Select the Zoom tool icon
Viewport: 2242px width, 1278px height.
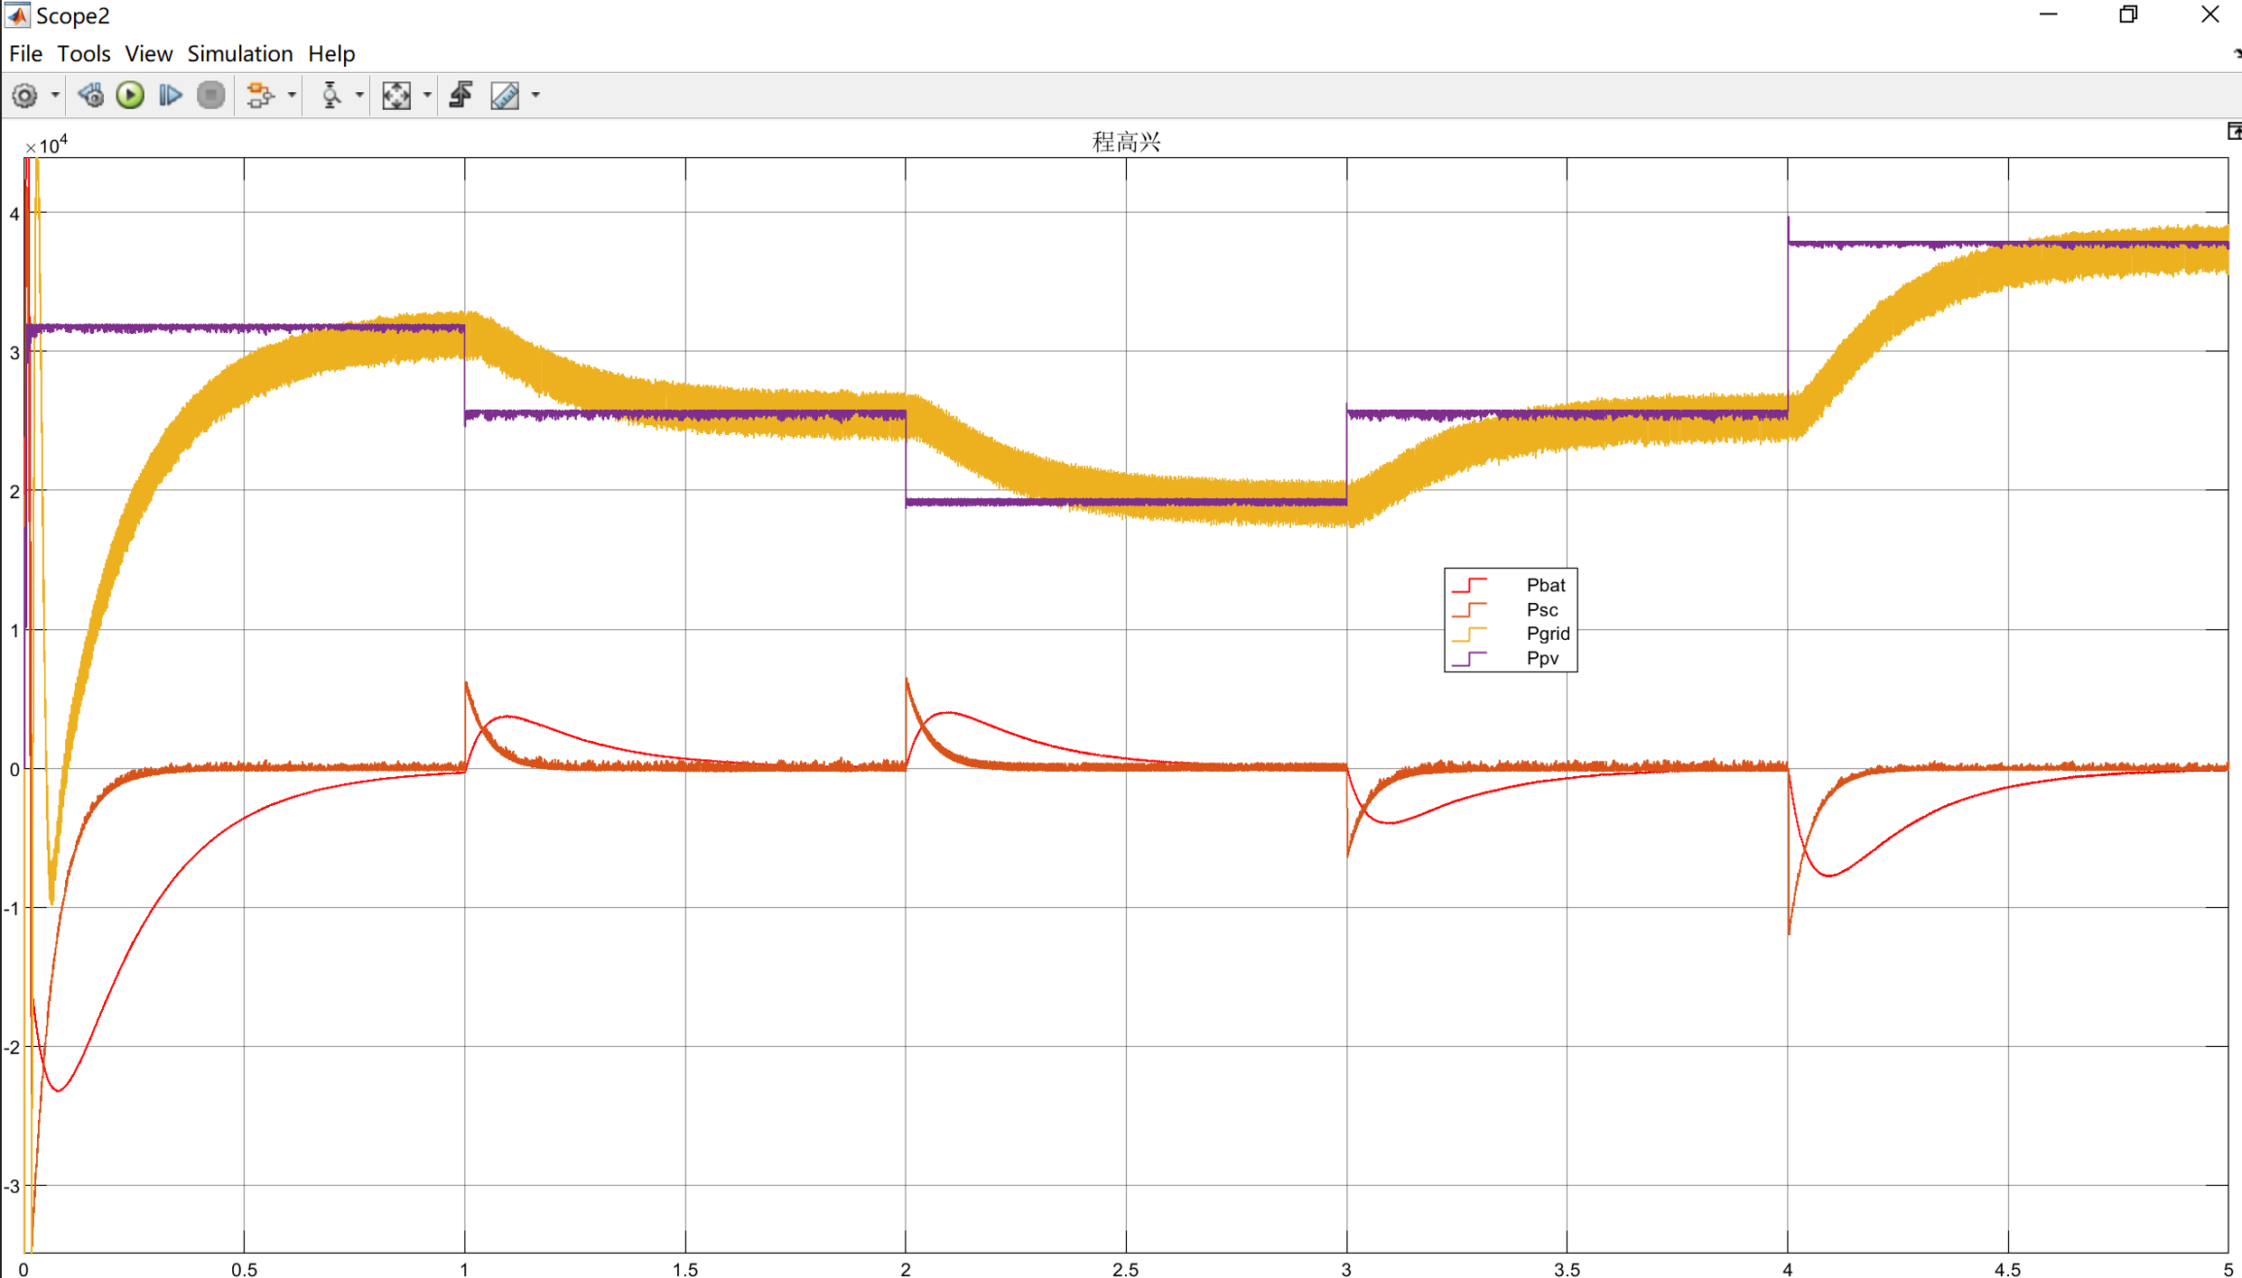point(331,95)
